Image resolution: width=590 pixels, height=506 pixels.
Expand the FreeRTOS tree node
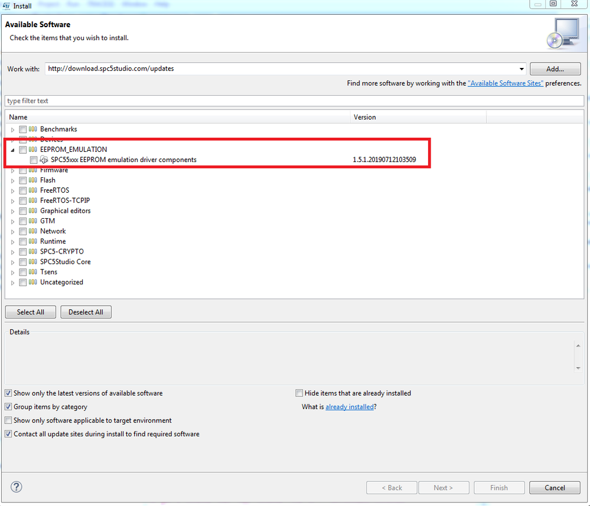point(13,191)
